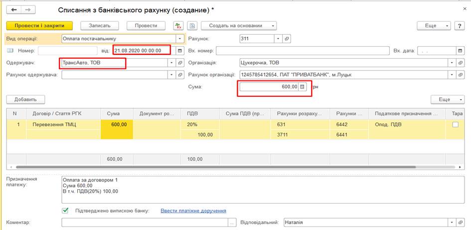Toggle Підтверджено випискою банку checkbox

[65, 211]
